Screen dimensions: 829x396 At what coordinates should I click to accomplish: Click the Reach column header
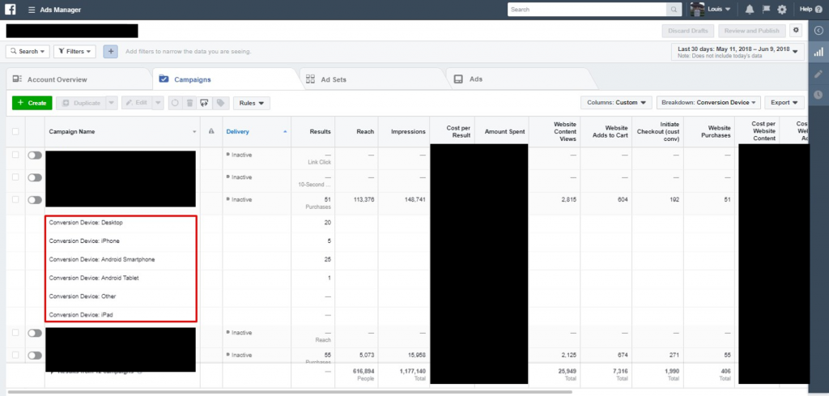[x=356, y=132]
